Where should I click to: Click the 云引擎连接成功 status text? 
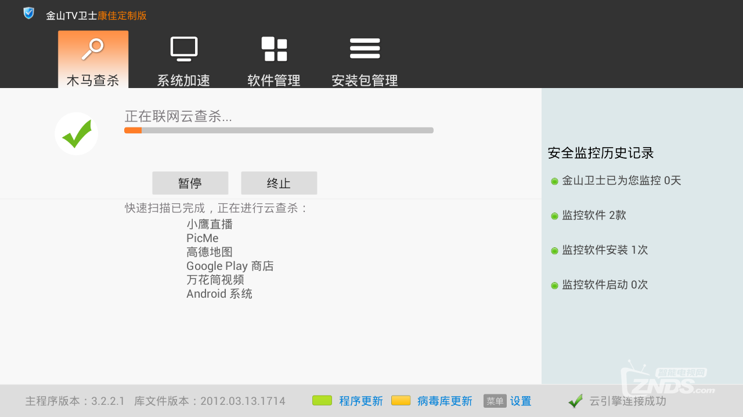(x=628, y=401)
